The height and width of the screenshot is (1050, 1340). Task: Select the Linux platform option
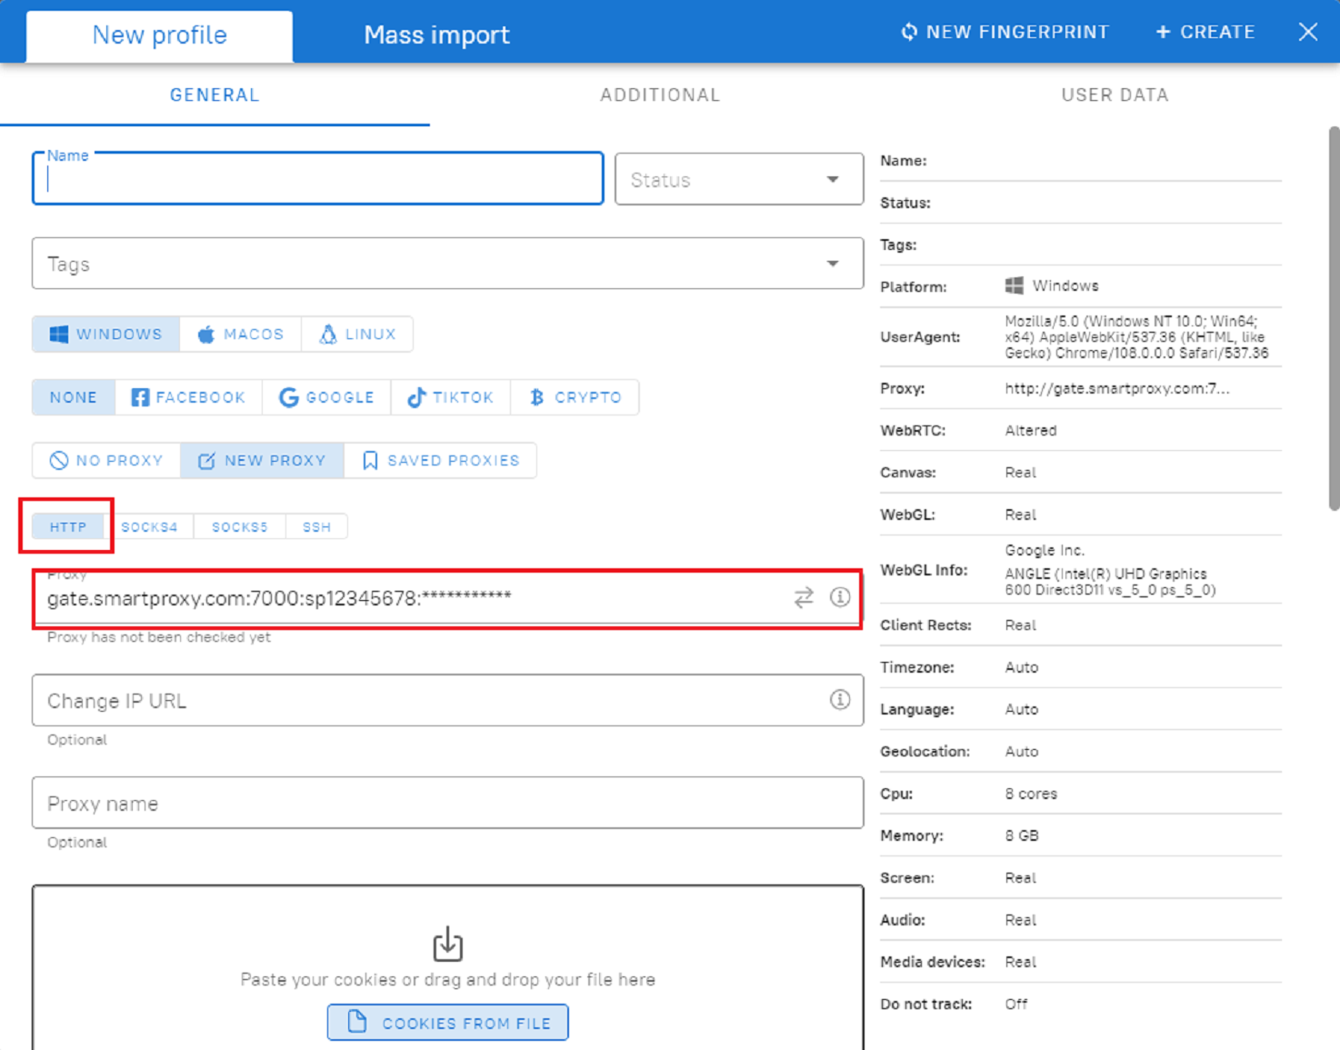tap(357, 334)
